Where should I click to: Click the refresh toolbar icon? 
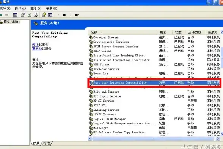(x=29, y=15)
